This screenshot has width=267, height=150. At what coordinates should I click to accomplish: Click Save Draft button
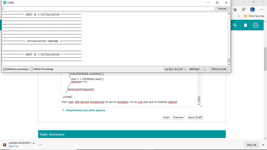[x=195, y=117]
